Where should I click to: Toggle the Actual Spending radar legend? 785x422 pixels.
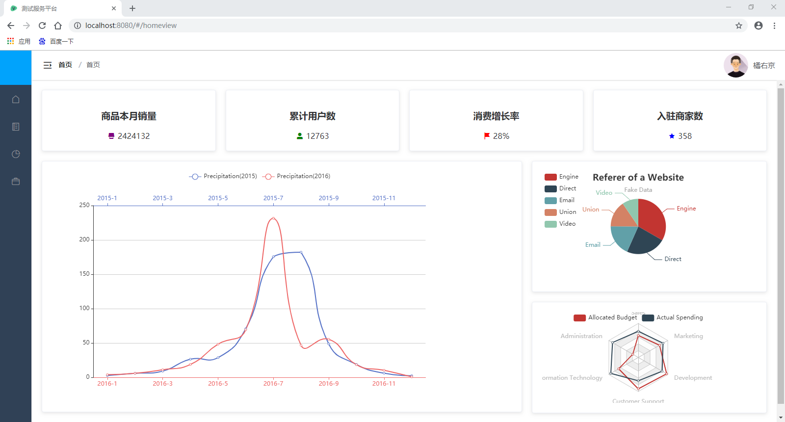pyautogui.click(x=672, y=317)
